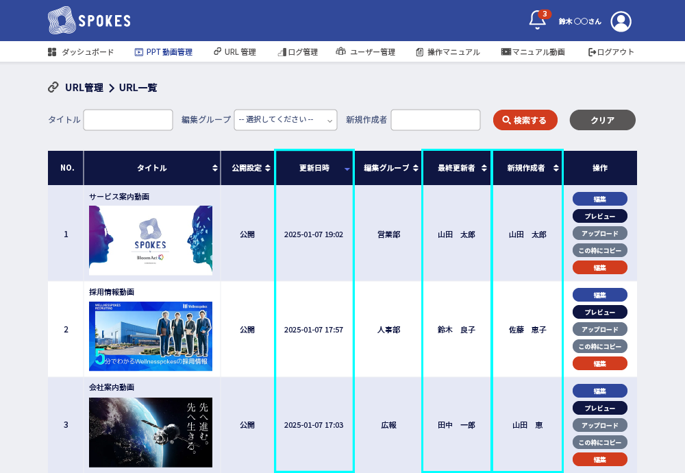Click プレビュー for 採用情報動画
The height and width of the screenshot is (473, 685).
(x=599, y=312)
